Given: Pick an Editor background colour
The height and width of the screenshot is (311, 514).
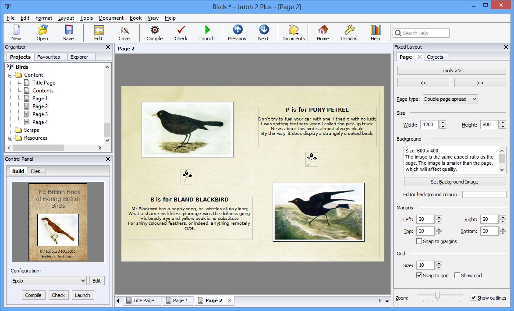Looking at the screenshot, I should coord(484,194).
